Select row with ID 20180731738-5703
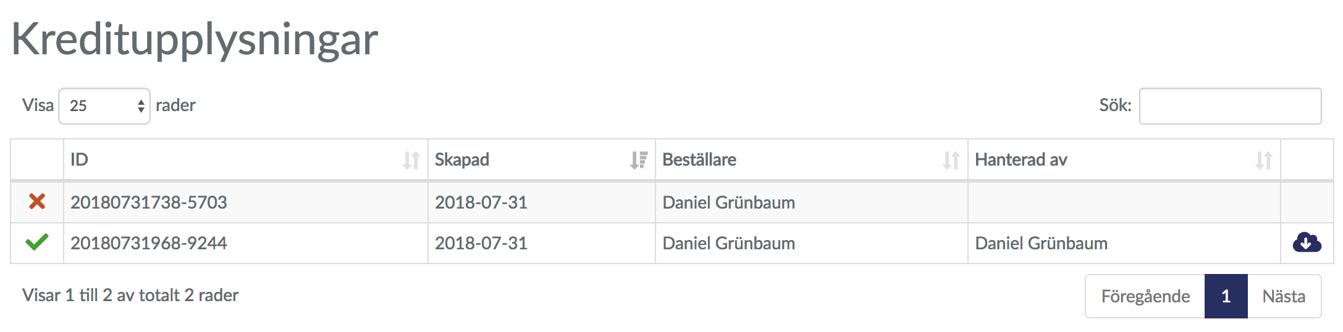The image size is (1343, 332). click(x=149, y=202)
